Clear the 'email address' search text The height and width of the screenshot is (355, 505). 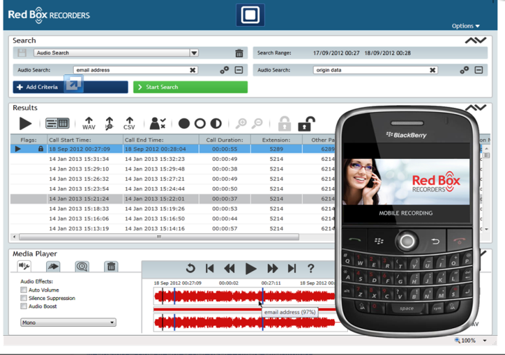tap(193, 70)
